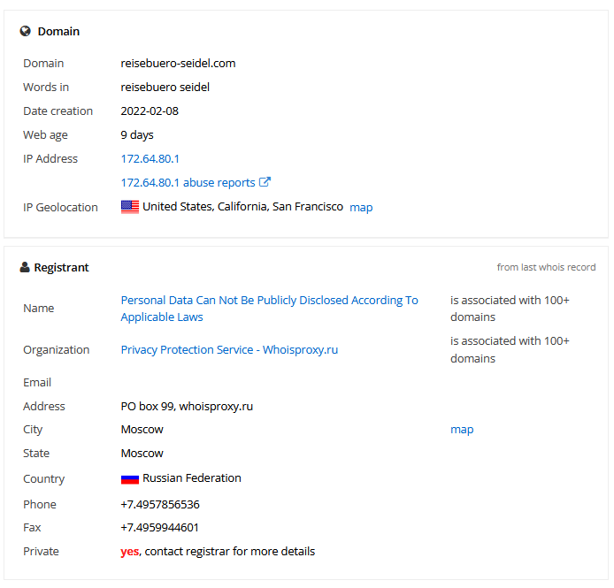The width and height of the screenshot is (614, 588).
Task: Click the address PO box 99, whoisproxy.ru
Action: click(187, 407)
